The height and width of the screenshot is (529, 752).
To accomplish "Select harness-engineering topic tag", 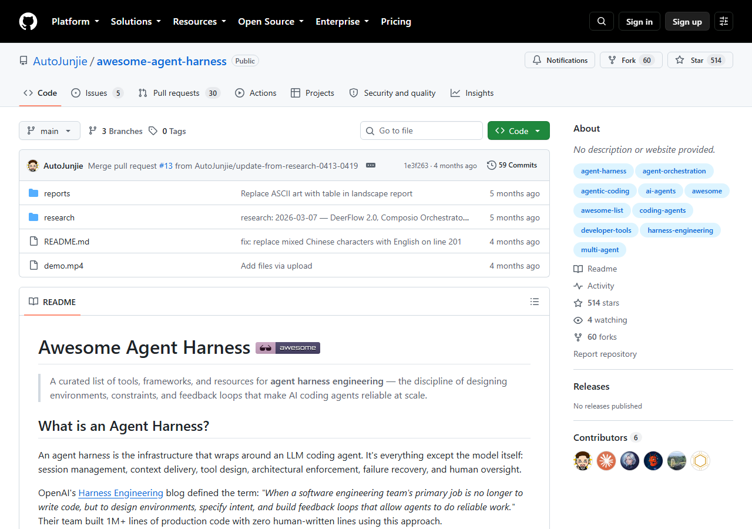I will tap(680, 230).
